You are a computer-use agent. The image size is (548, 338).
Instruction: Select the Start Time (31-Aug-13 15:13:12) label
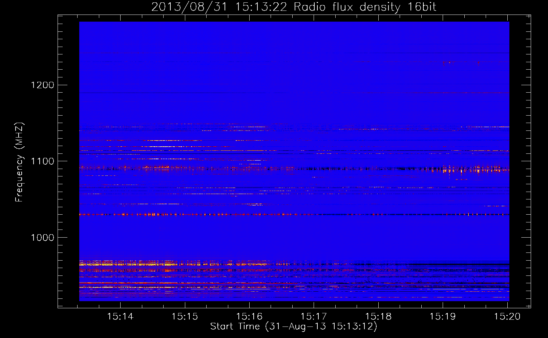(x=294, y=327)
